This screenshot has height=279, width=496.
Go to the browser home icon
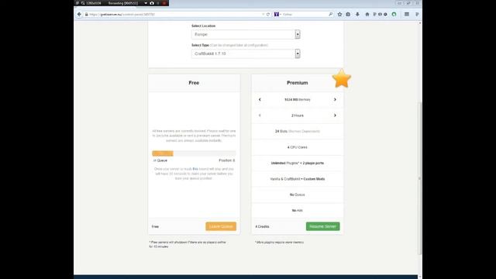tap(367, 14)
